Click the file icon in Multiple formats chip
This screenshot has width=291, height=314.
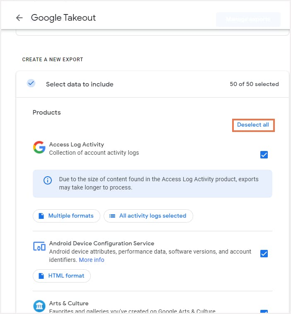coord(41,216)
